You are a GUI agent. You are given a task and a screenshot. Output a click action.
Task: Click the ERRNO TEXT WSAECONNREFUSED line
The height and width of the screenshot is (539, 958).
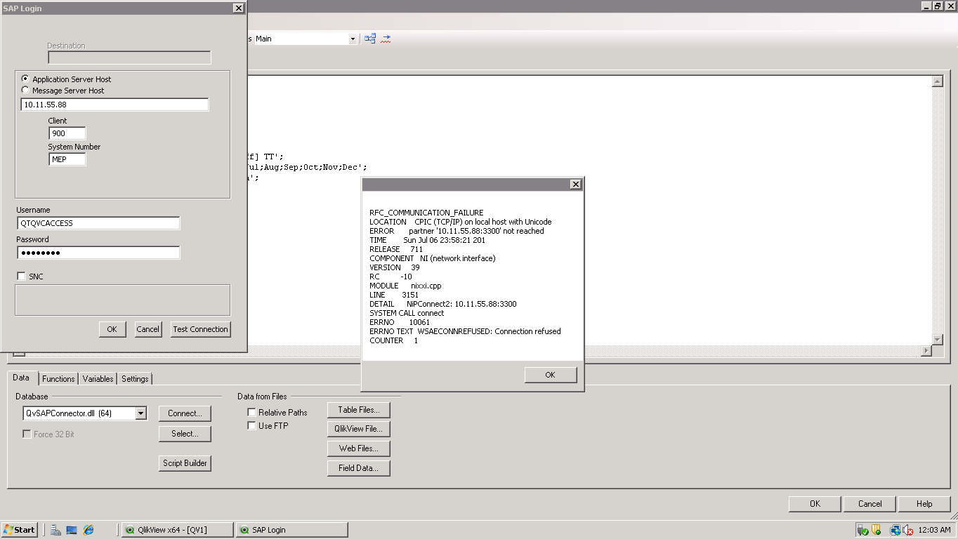pyautogui.click(x=465, y=331)
